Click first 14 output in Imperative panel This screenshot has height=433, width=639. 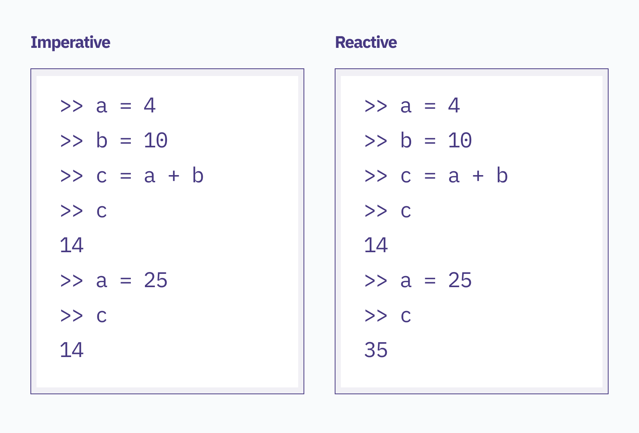click(72, 245)
